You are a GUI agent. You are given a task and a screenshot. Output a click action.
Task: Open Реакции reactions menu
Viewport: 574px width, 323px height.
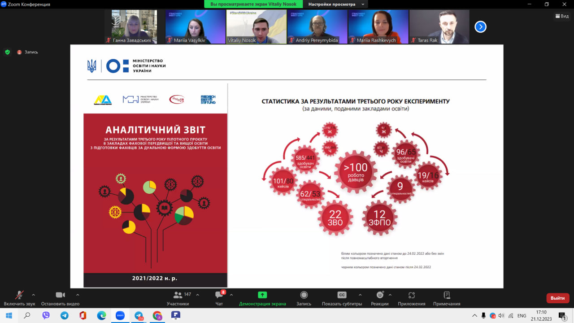click(x=379, y=298)
